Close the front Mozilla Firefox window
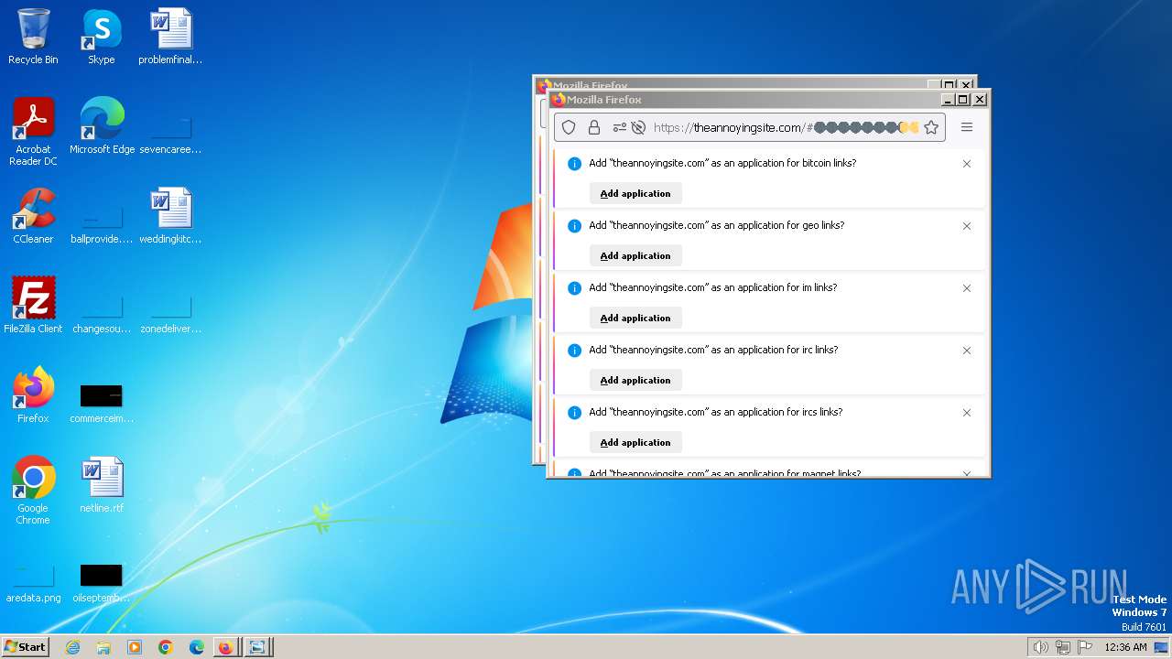 pos(980,100)
